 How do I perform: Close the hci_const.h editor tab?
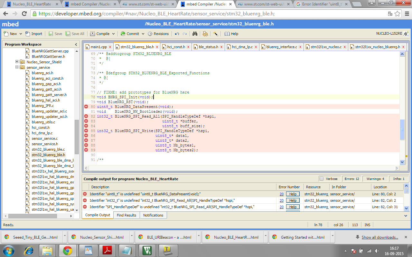click(x=188, y=47)
